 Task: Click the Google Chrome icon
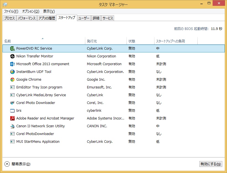tap(12, 80)
